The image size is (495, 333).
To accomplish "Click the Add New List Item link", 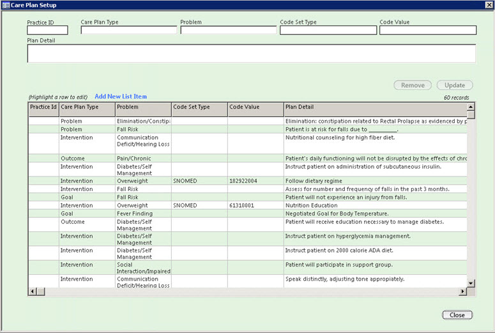I will click(x=121, y=97).
